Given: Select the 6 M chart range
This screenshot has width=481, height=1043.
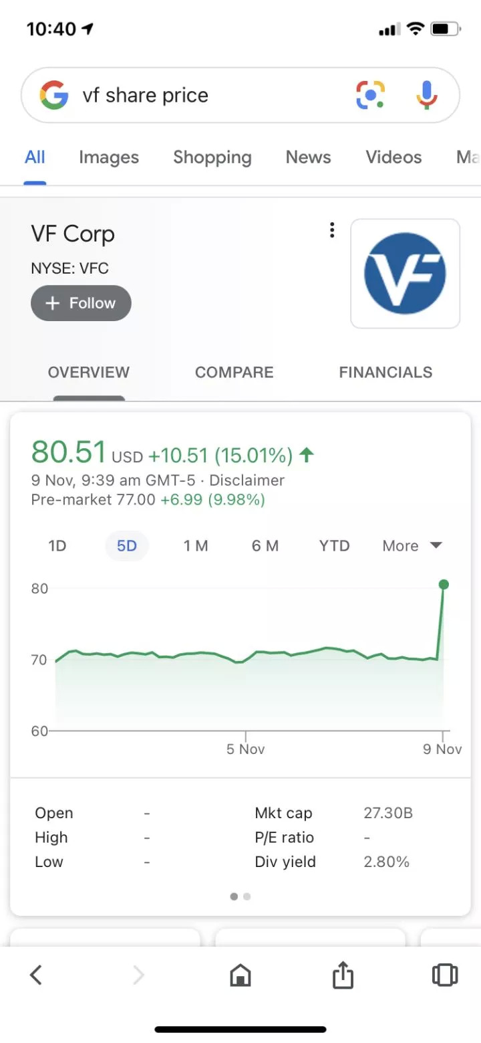Looking at the screenshot, I should tap(265, 546).
